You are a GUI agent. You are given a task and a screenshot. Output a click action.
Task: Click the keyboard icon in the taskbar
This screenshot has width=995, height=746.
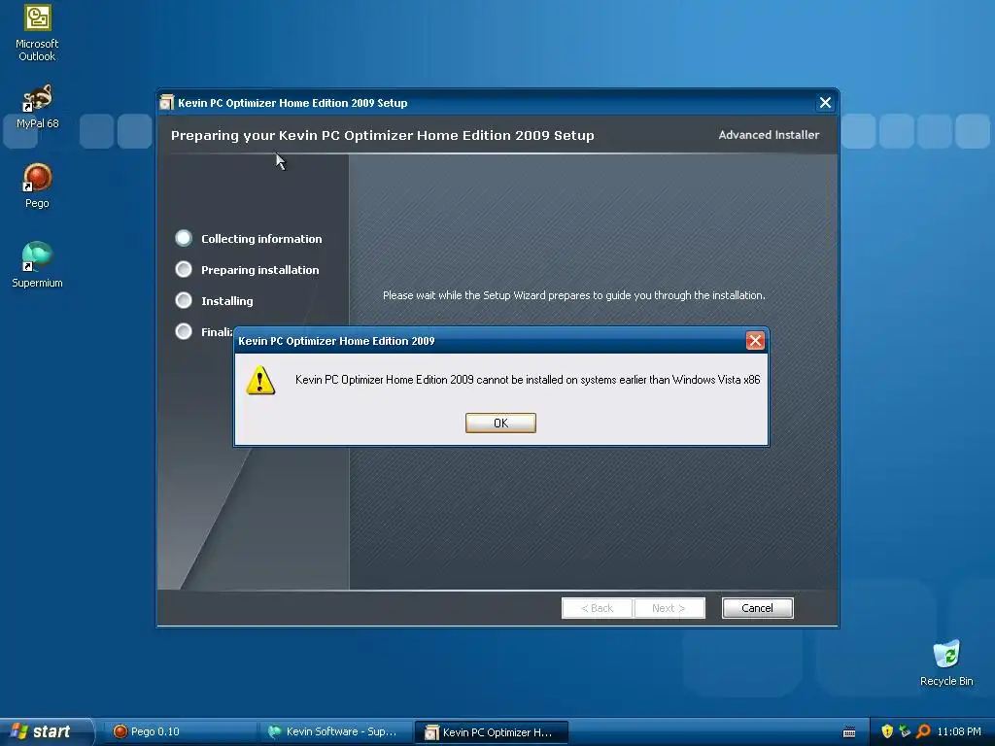tap(849, 732)
